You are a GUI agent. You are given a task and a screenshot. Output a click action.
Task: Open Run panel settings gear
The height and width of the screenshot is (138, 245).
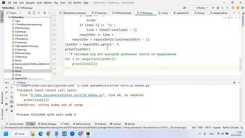tap(234, 82)
